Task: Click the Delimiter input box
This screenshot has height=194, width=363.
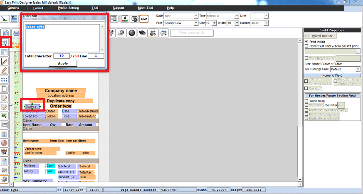Action: click(341, 105)
